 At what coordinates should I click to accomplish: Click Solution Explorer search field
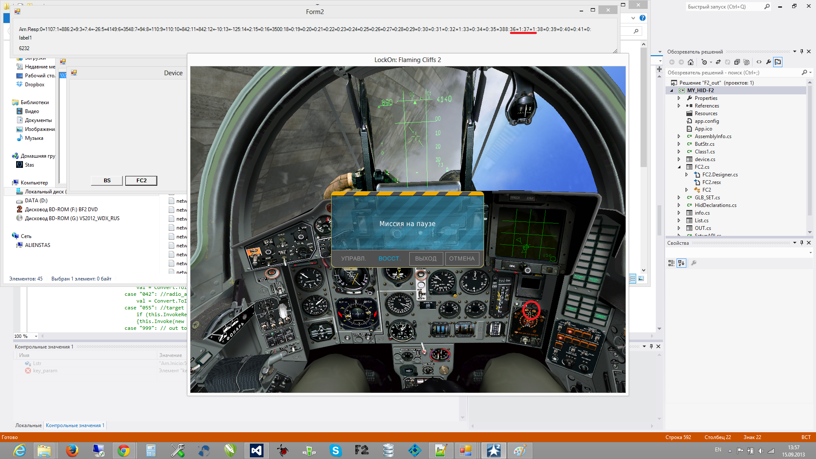click(734, 73)
